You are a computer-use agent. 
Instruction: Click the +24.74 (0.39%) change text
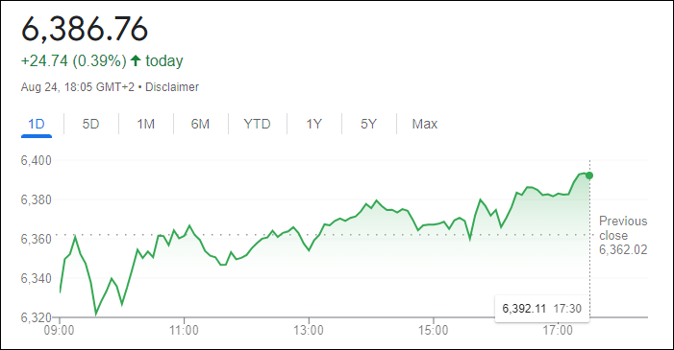(73, 61)
